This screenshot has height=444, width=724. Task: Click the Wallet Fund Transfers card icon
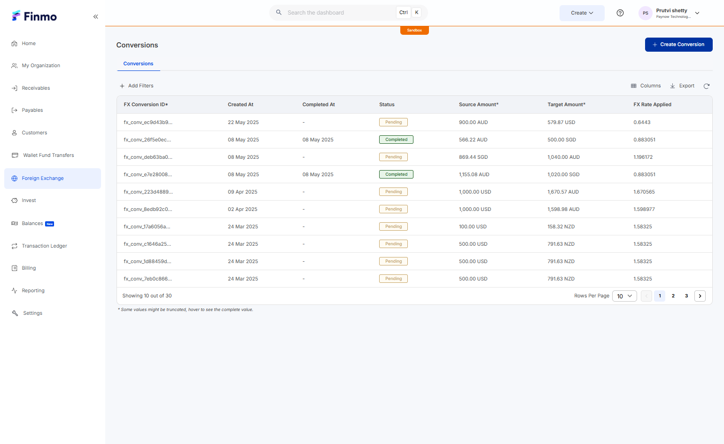point(15,156)
